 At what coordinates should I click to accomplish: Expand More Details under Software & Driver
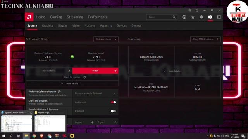click(x=72, y=83)
